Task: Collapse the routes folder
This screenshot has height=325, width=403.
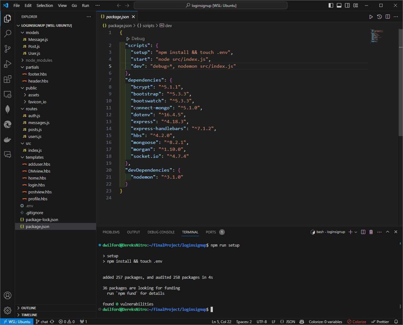Action: point(31,109)
